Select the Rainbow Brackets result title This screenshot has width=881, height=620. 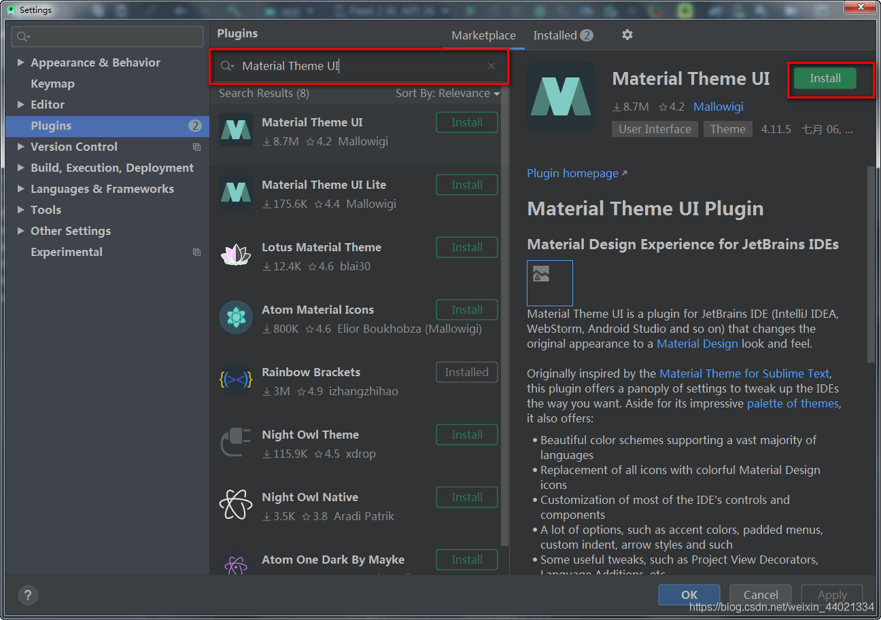click(311, 372)
